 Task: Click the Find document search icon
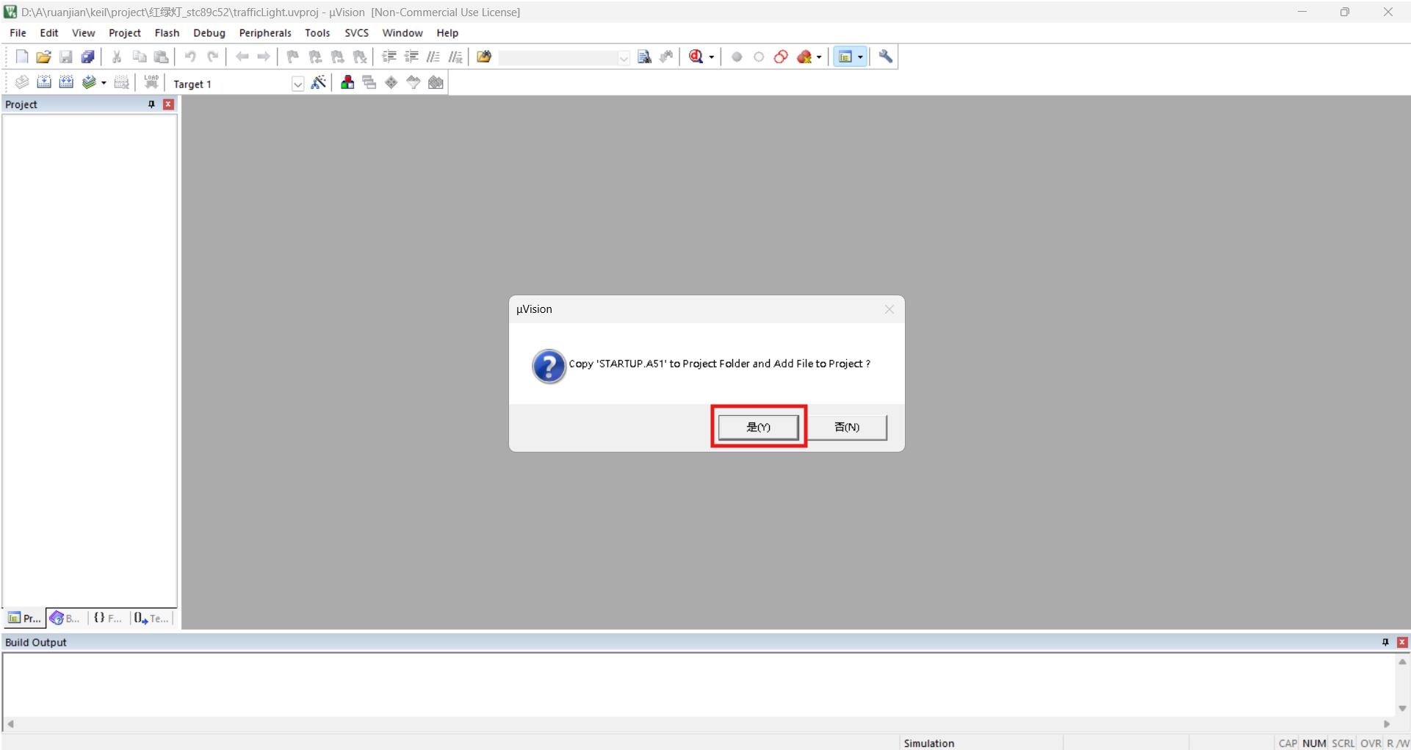[x=644, y=57]
